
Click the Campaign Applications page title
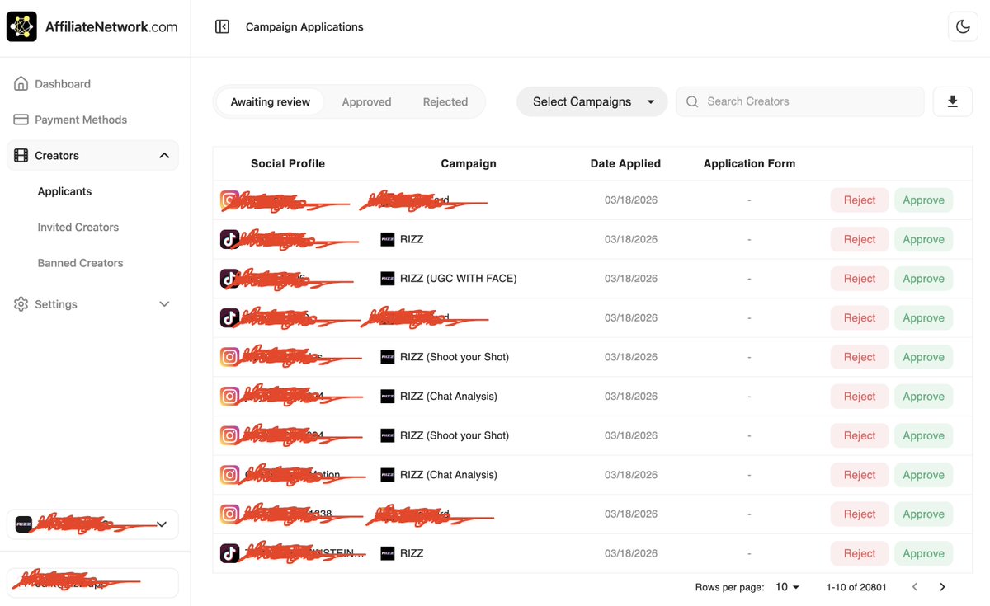(304, 26)
